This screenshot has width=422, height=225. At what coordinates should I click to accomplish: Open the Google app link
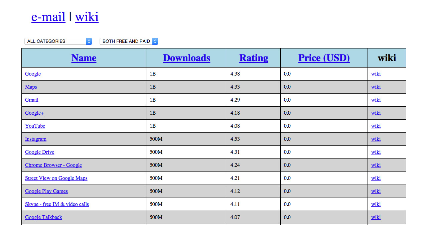click(x=33, y=74)
